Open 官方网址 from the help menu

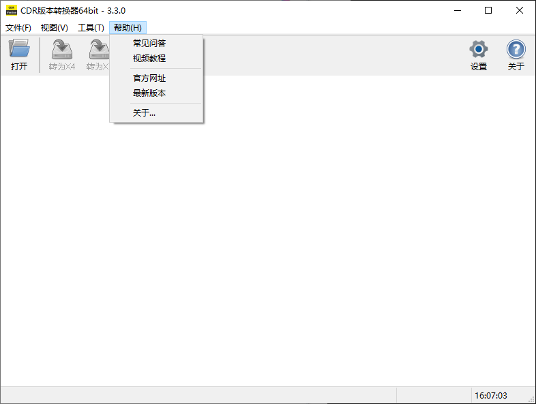[149, 78]
